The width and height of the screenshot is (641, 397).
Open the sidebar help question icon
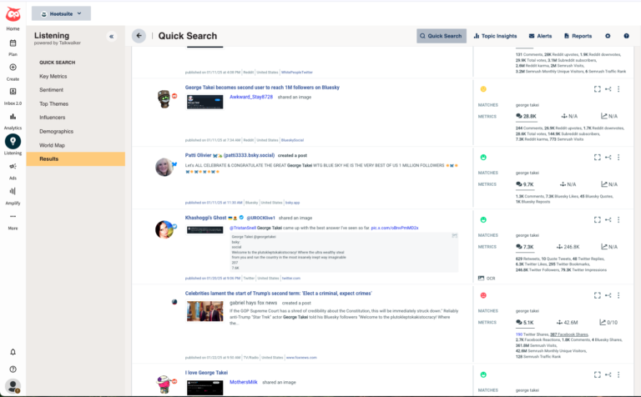(13, 369)
